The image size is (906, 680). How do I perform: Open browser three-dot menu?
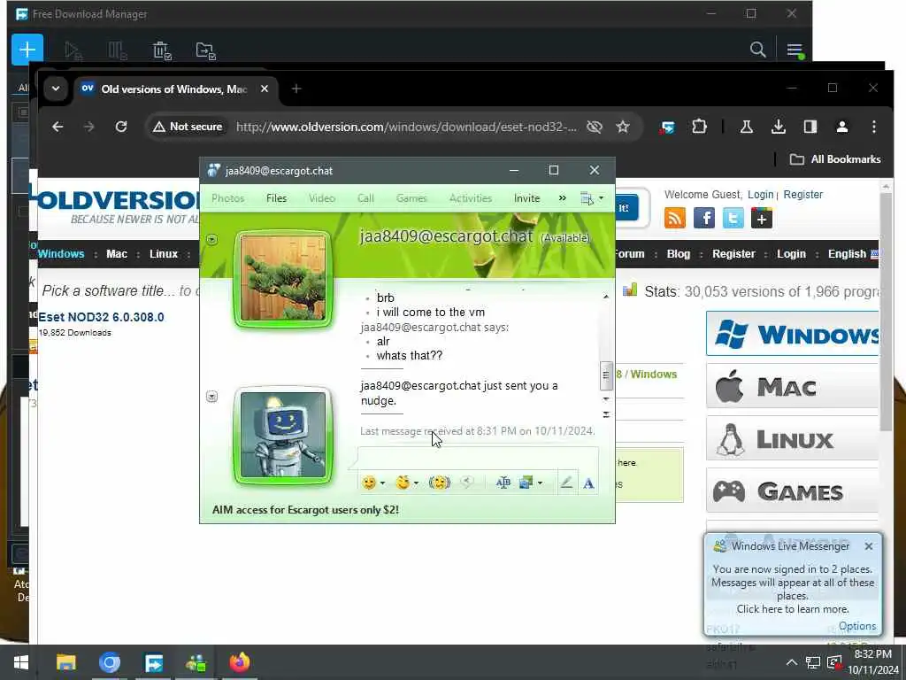click(x=873, y=127)
